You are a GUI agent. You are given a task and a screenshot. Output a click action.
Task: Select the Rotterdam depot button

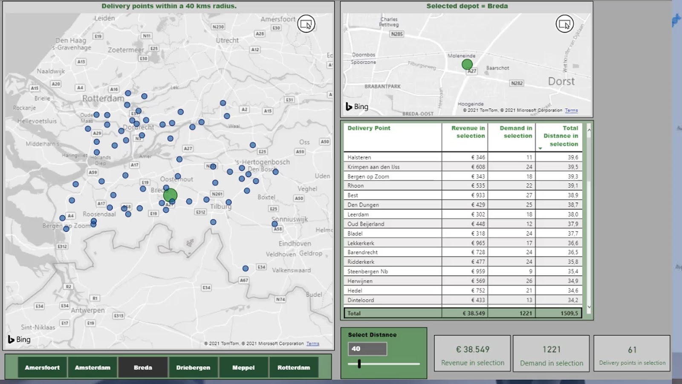click(294, 367)
